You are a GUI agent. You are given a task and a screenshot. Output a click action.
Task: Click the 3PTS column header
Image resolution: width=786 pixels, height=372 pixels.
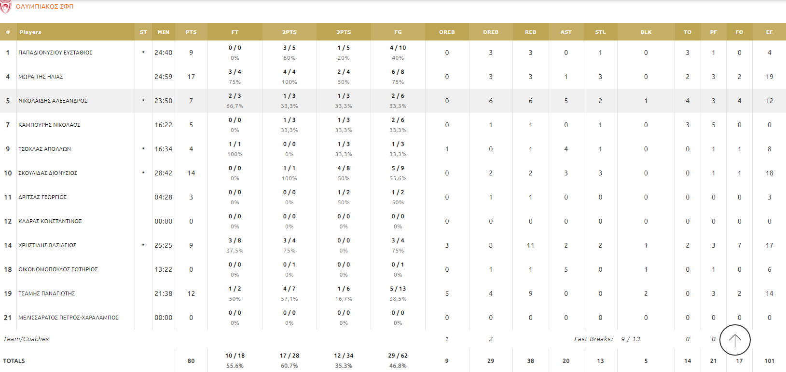[x=344, y=32]
